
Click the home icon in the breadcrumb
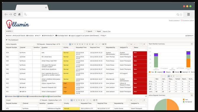7,40
